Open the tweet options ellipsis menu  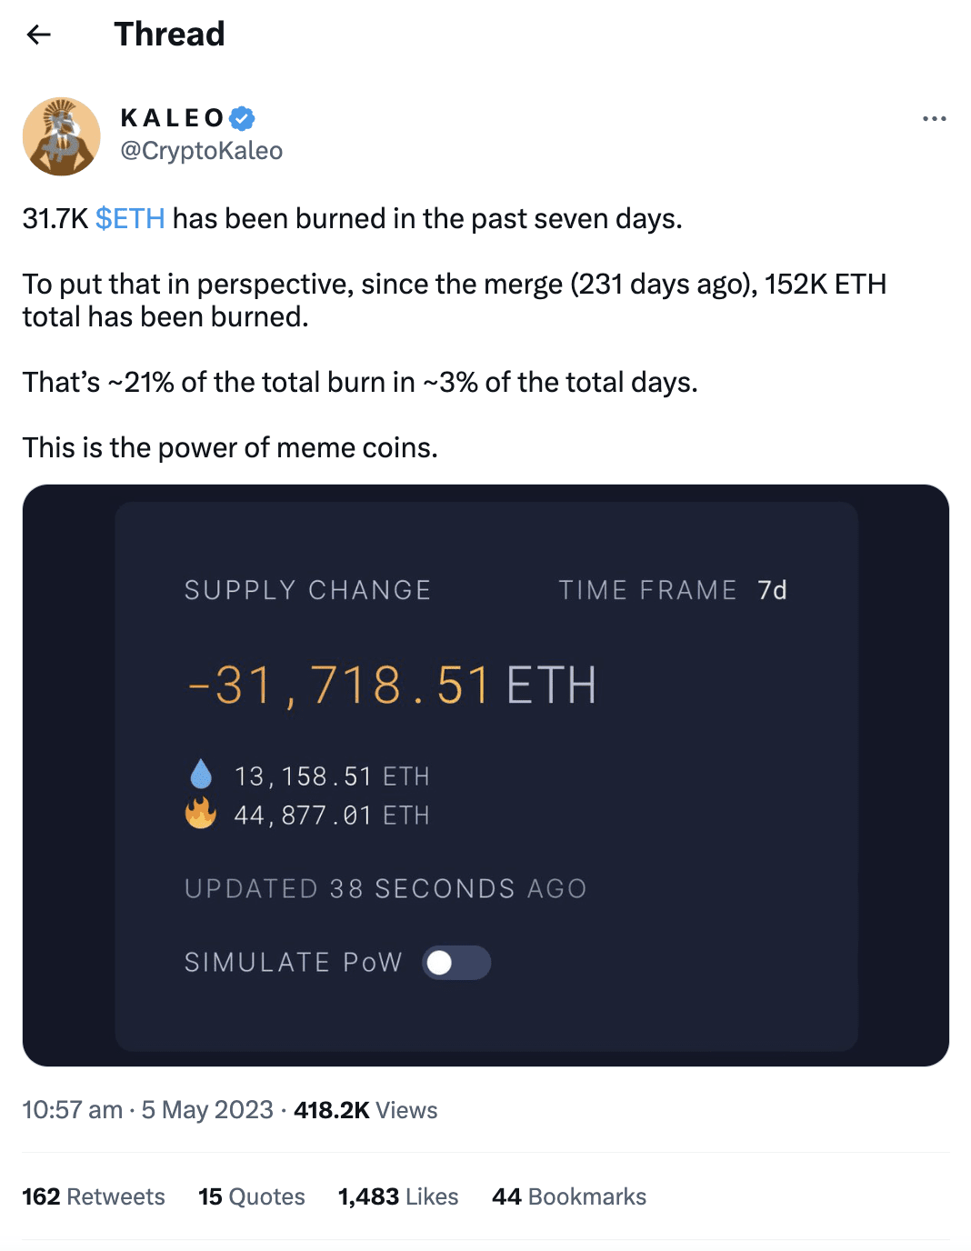coord(935,118)
